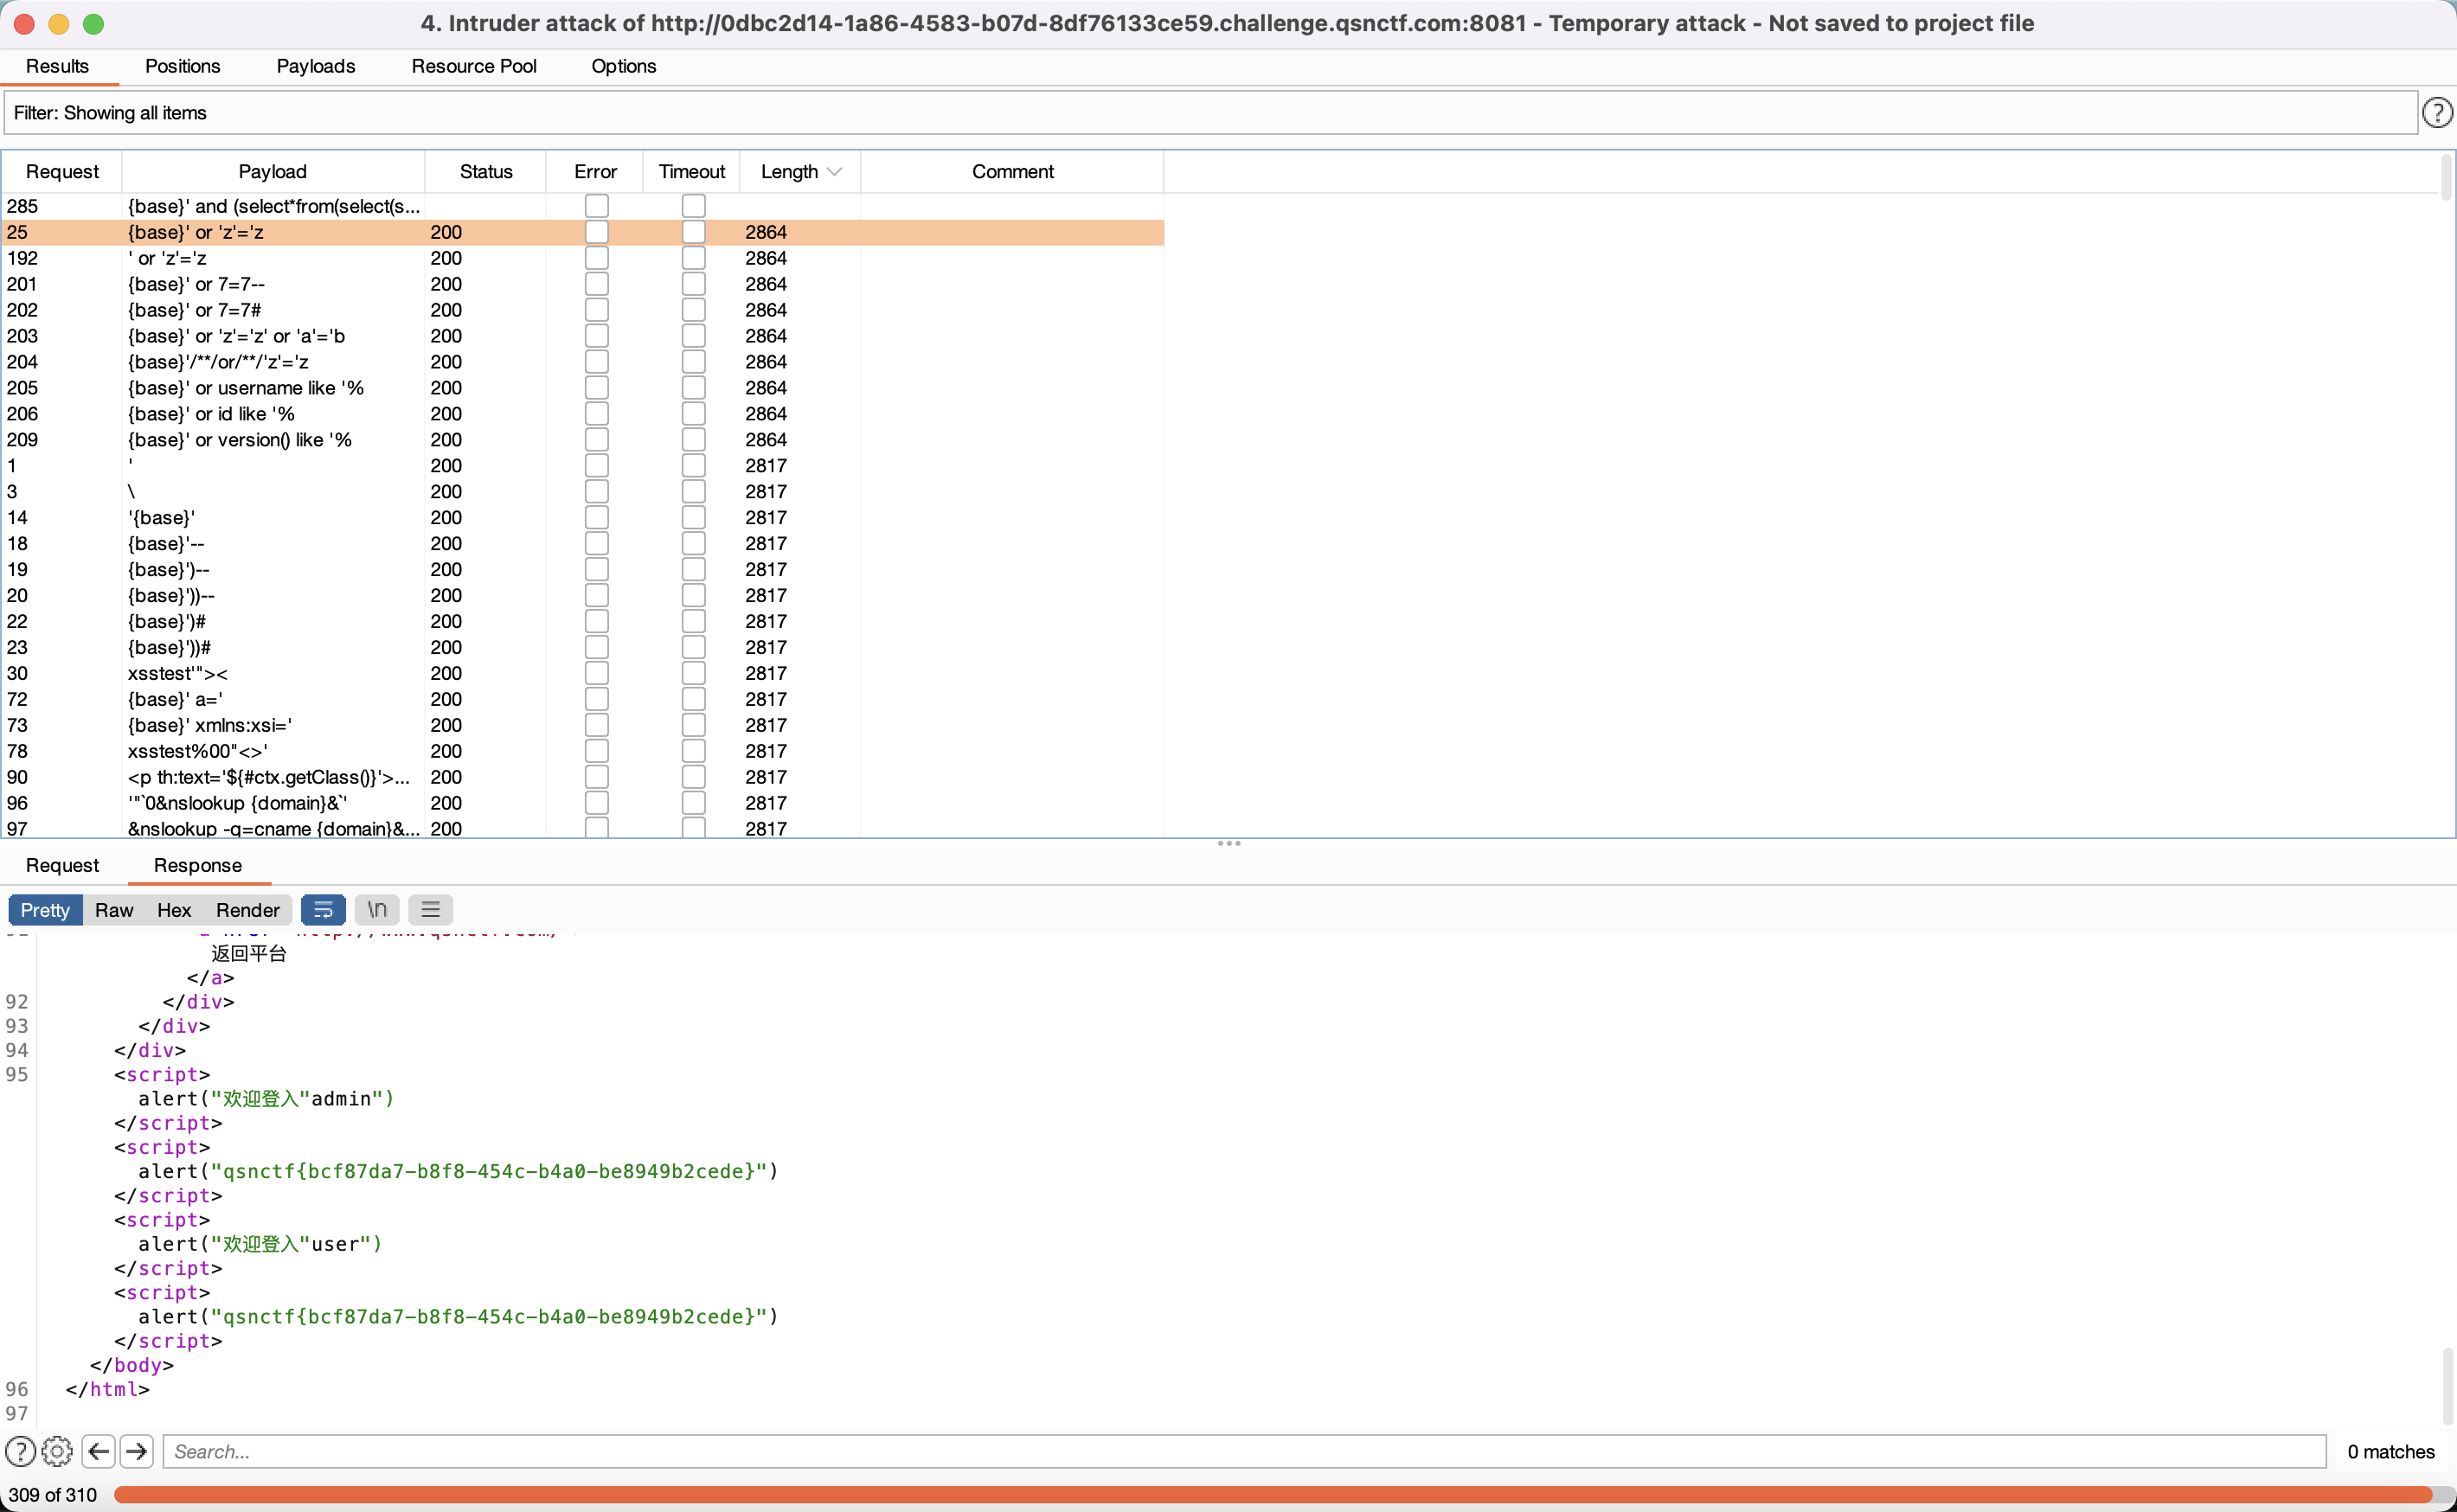Sort by Request column header

coord(62,172)
